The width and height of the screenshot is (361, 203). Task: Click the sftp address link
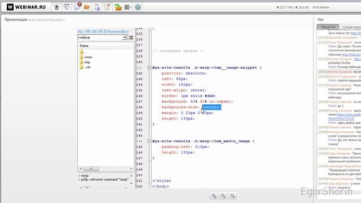click(x=103, y=32)
